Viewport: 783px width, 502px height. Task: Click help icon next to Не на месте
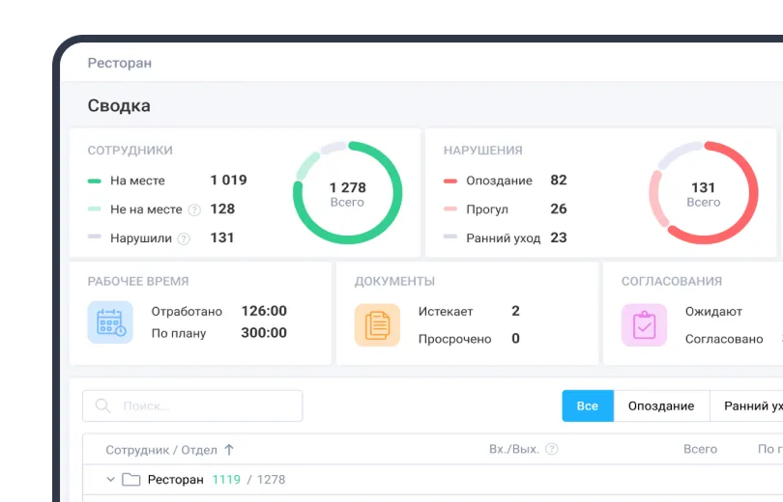point(194,210)
